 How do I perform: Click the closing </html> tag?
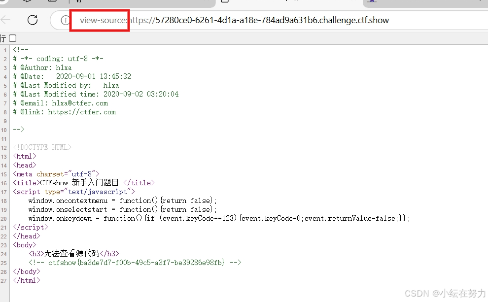(x=27, y=280)
